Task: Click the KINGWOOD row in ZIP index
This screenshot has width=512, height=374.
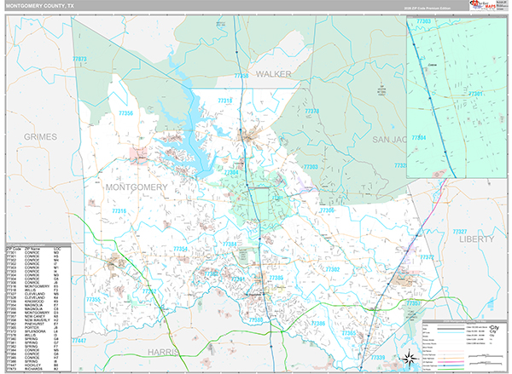Action: (x=33, y=301)
